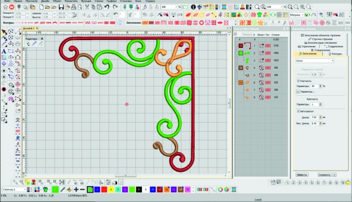Save the design with the floppy disk icon
352x202 pixels.
click(61, 7)
